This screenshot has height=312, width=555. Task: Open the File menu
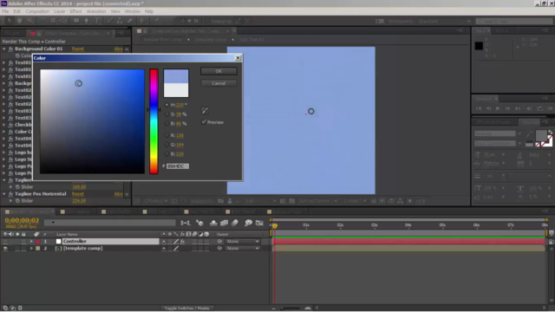[x=5, y=11]
